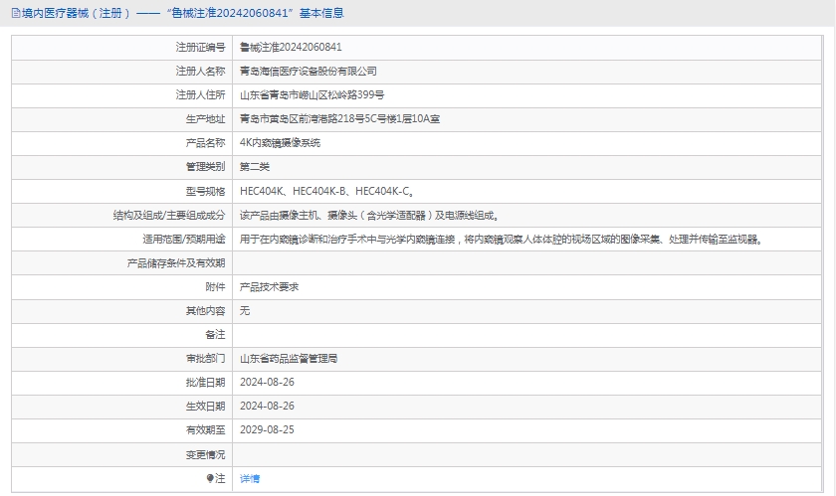836x496 pixels.
Task: Click the expiry date 2029-08-25
Action: coord(267,429)
